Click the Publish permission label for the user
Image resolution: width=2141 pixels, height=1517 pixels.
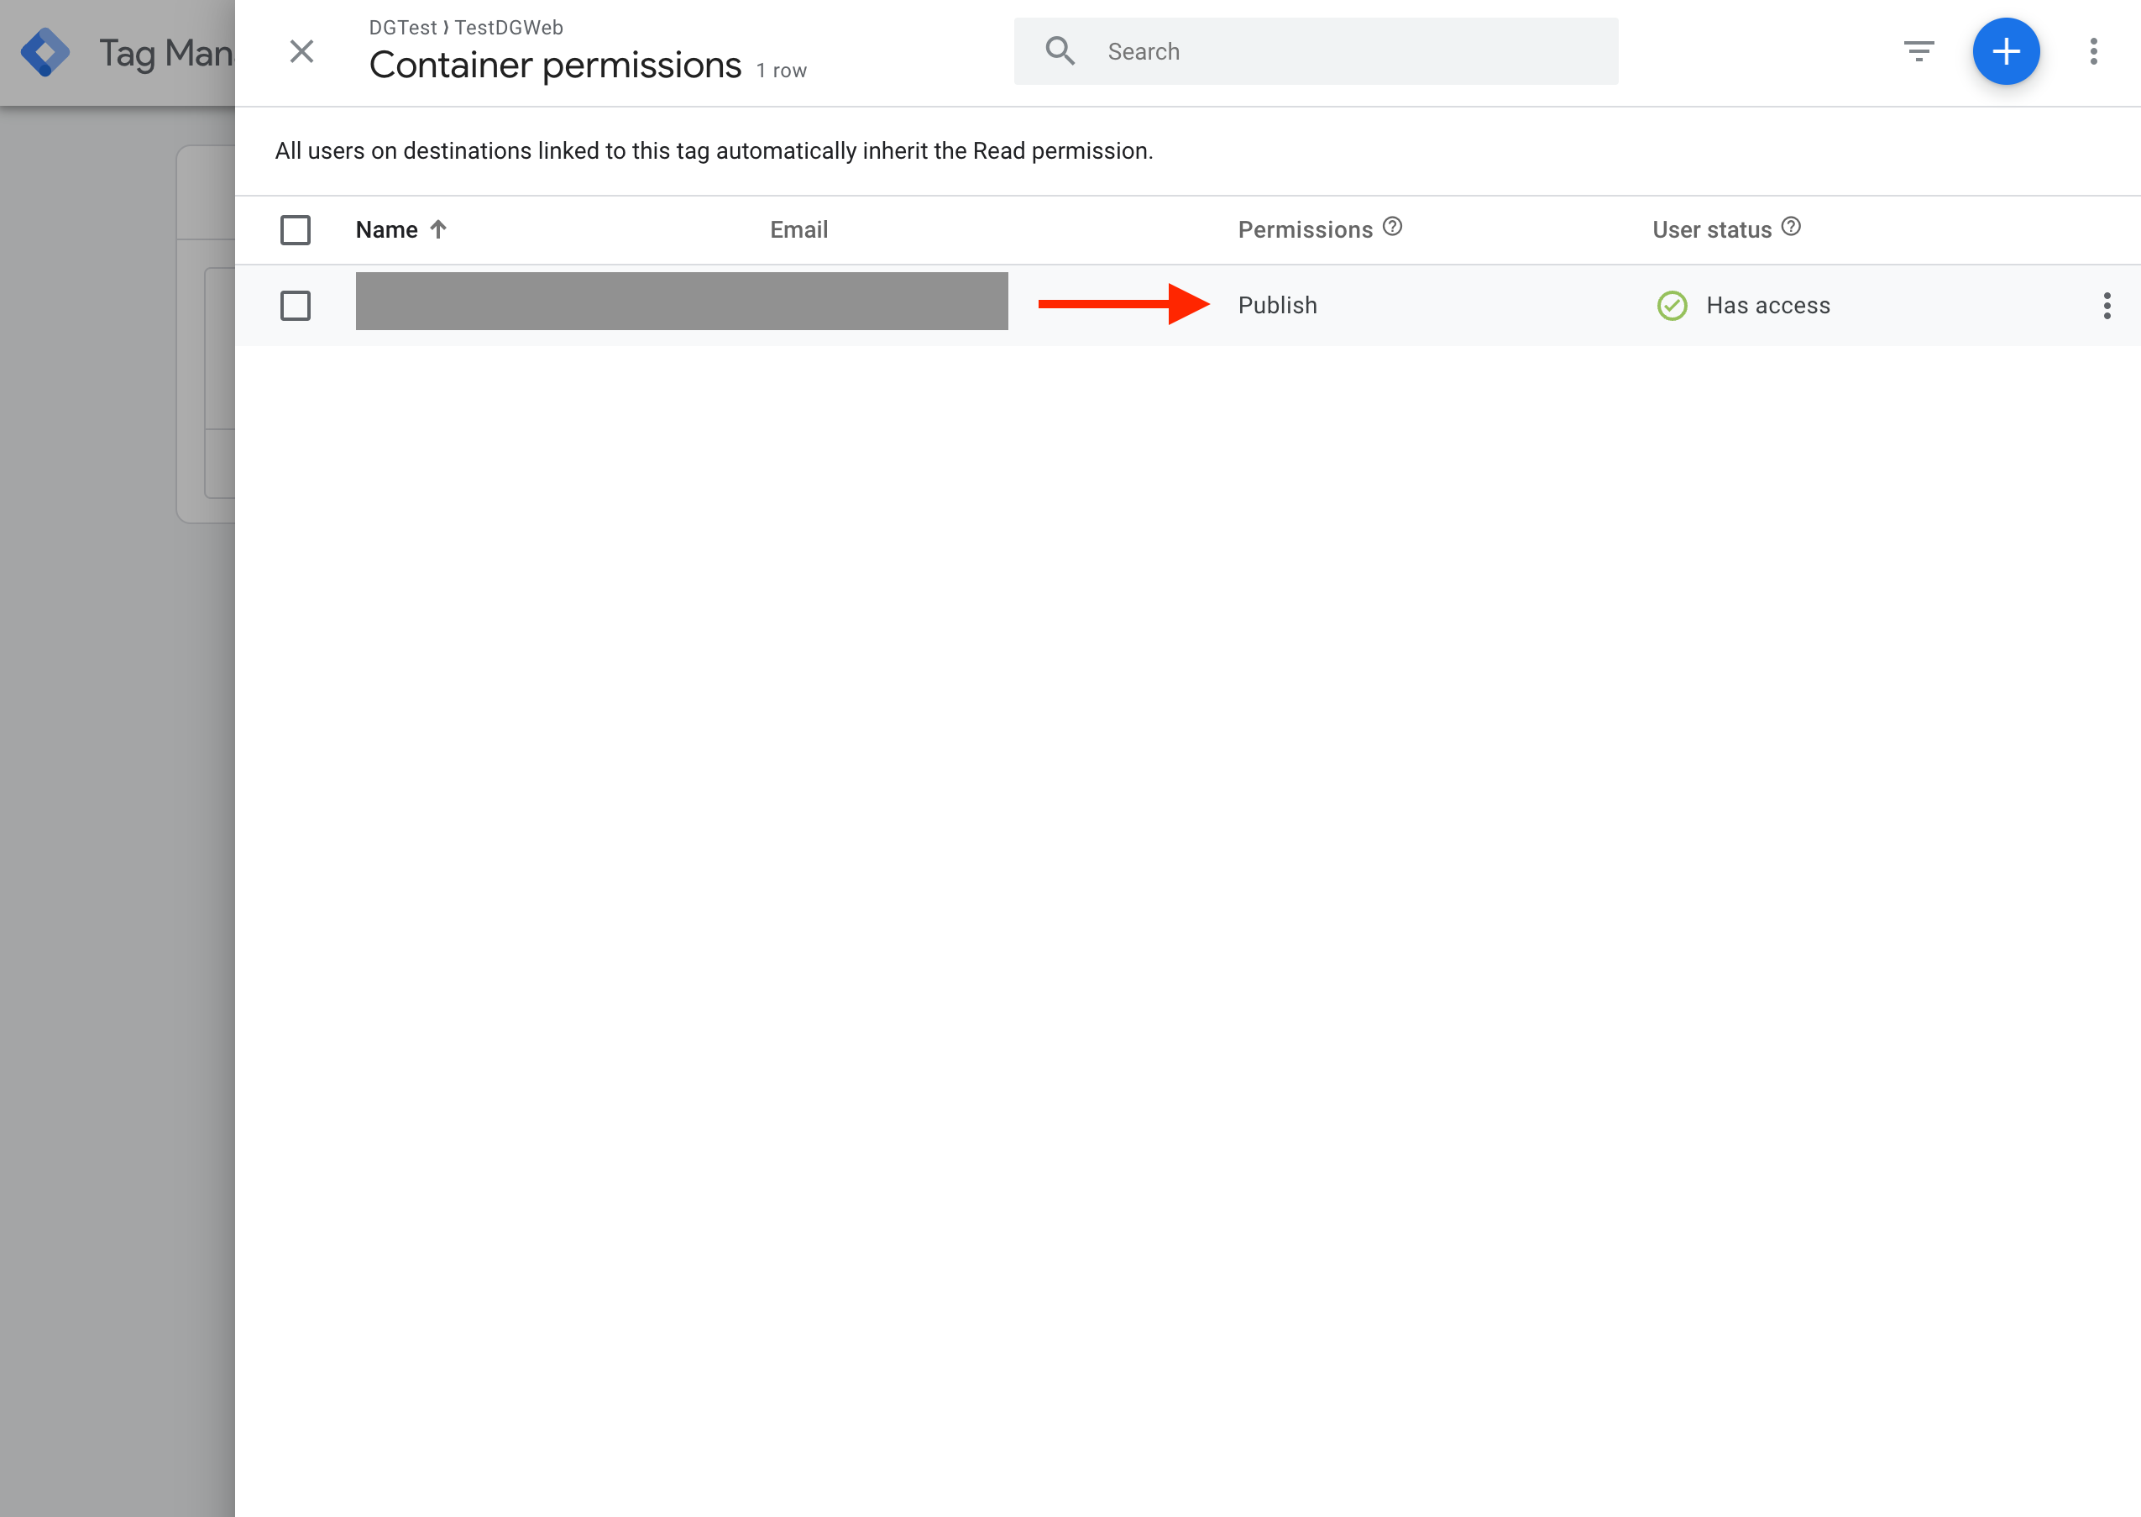pyautogui.click(x=1278, y=304)
